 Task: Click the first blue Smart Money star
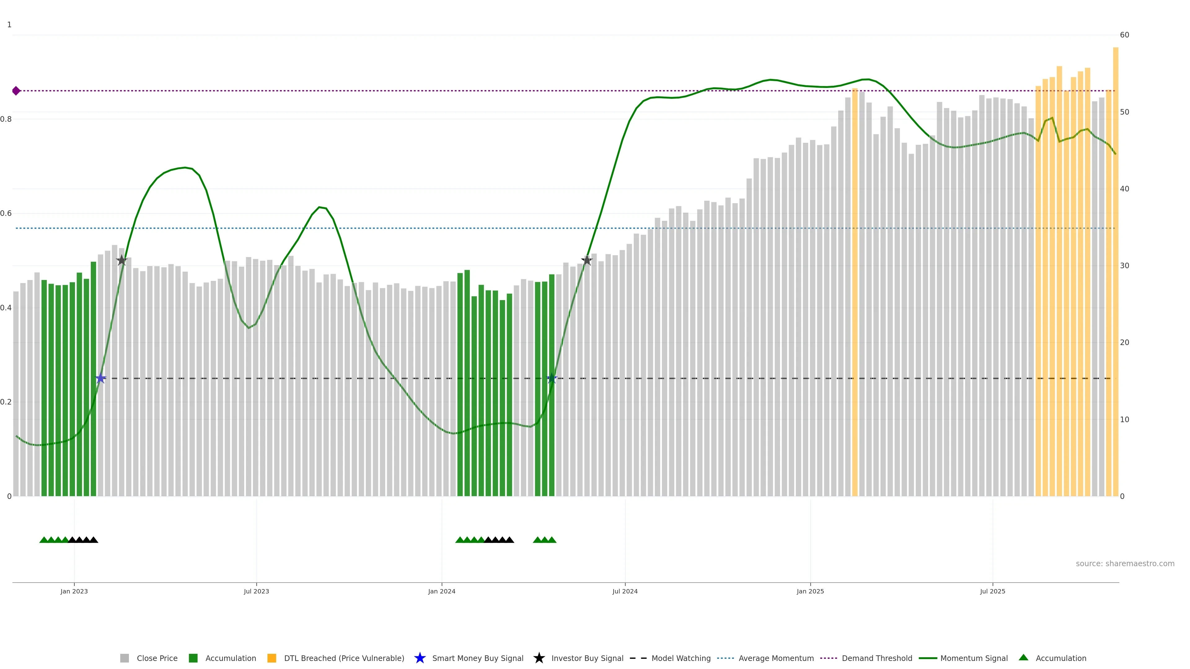tap(101, 378)
